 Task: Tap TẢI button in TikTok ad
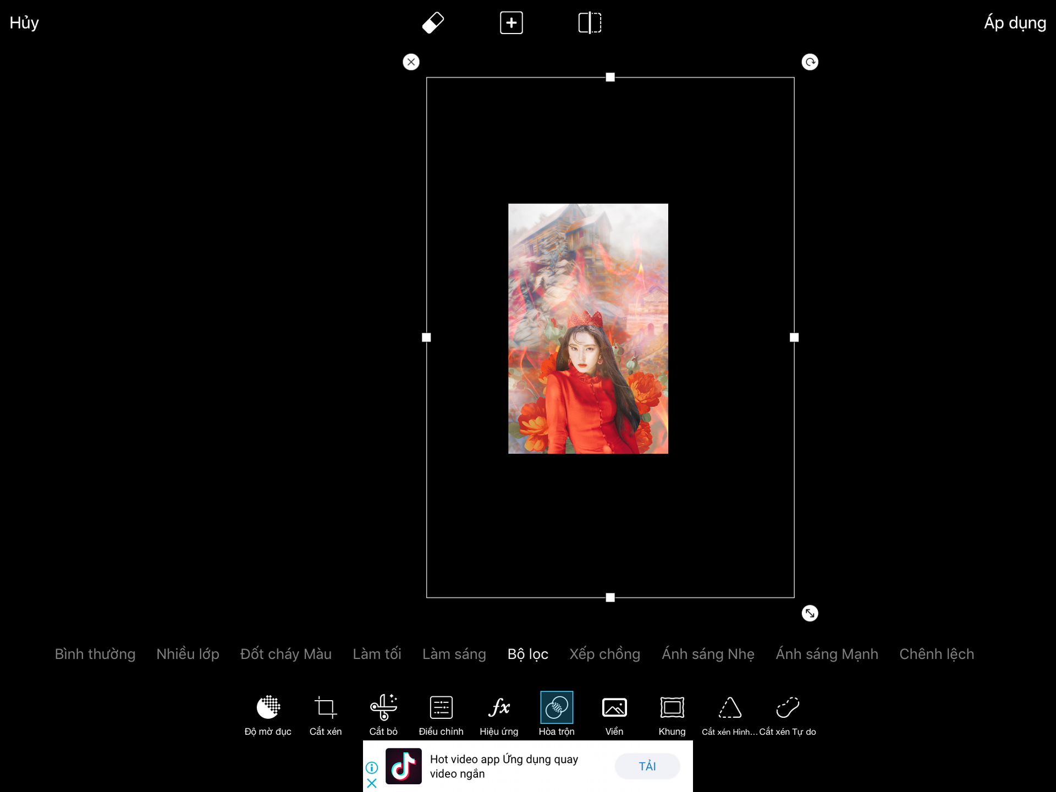[x=647, y=766]
